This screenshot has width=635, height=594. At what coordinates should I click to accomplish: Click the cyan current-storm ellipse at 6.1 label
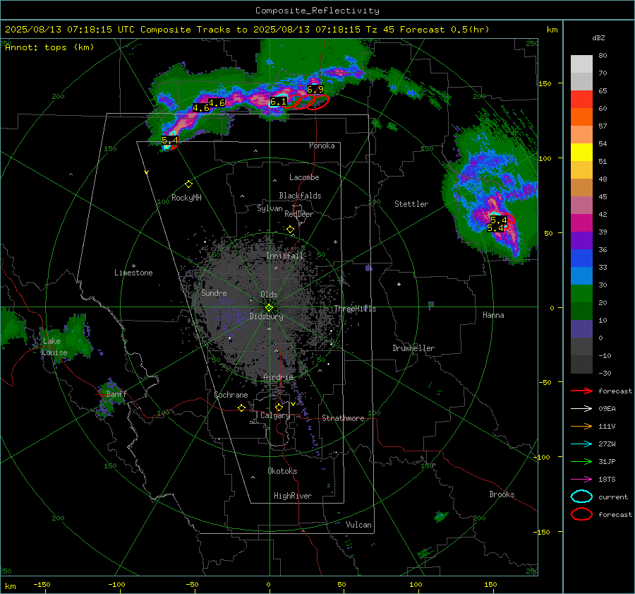click(x=279, y=101)
